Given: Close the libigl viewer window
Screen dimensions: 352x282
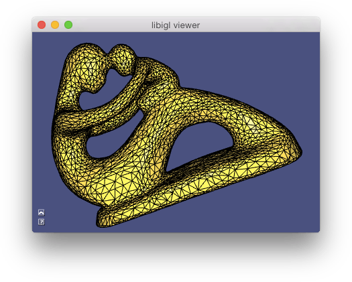Looking at the screenshot, I should coord(42,25).
